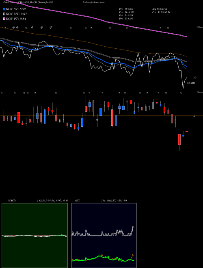203x268 pixels.
Task: Click the 'Avg V: 0.01 M' volume text
Action: [160, 9]
